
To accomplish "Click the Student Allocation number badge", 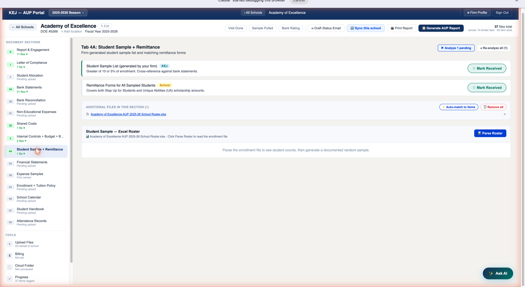I will (x=10, y=77).
